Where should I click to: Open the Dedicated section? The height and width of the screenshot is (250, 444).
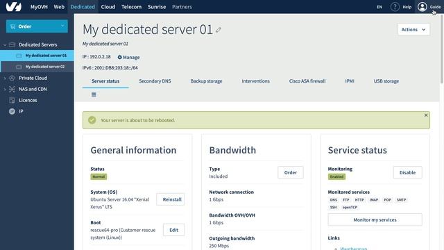(83, 7)
